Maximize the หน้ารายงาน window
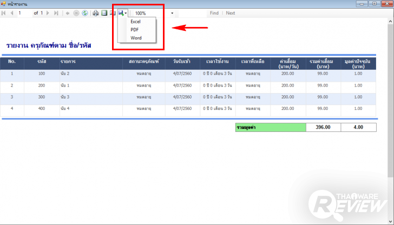The height and width of the screenshot is (225, 394). [375, 4]
